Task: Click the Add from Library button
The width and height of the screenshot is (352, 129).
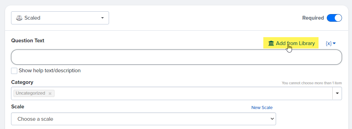Action: click(291, 43)
